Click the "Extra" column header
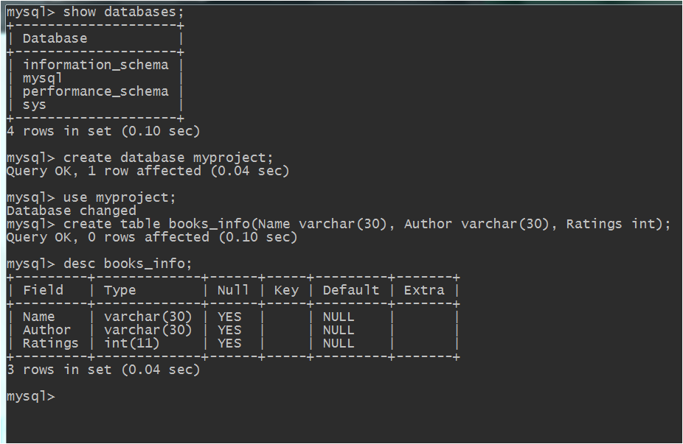683x444 pixels. click(424, 290)
